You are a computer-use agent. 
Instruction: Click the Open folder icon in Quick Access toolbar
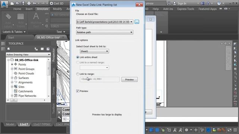[18, 3]
